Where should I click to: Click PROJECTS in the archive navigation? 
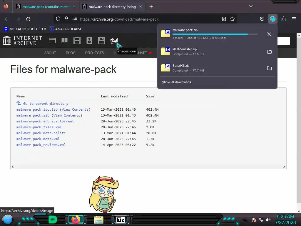click(94, 53)
